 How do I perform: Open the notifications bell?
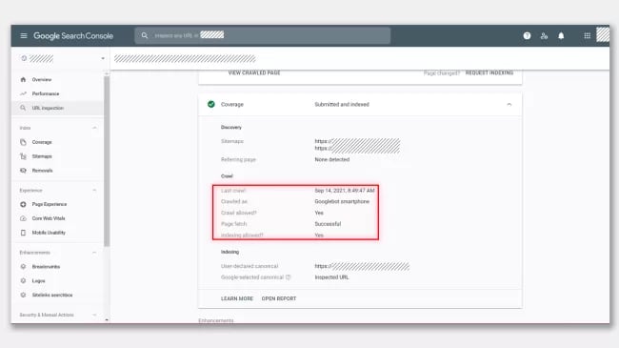[x=561, y=36]
